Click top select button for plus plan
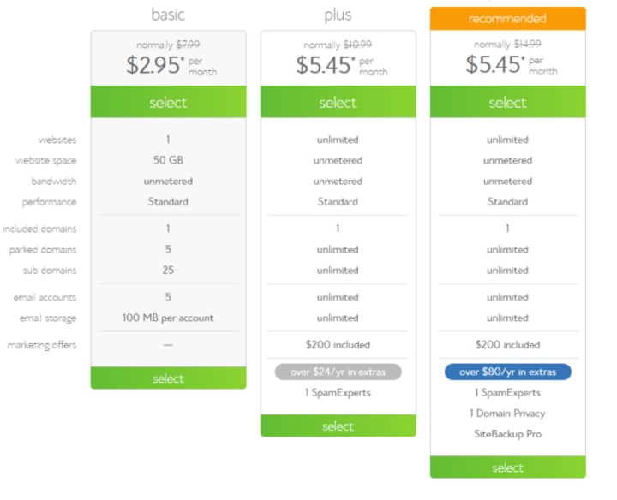Screen dimensions: 617x500 (338, 102)
